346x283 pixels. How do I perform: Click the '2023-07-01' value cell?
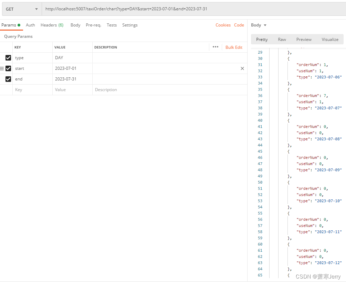pos(72,68)
